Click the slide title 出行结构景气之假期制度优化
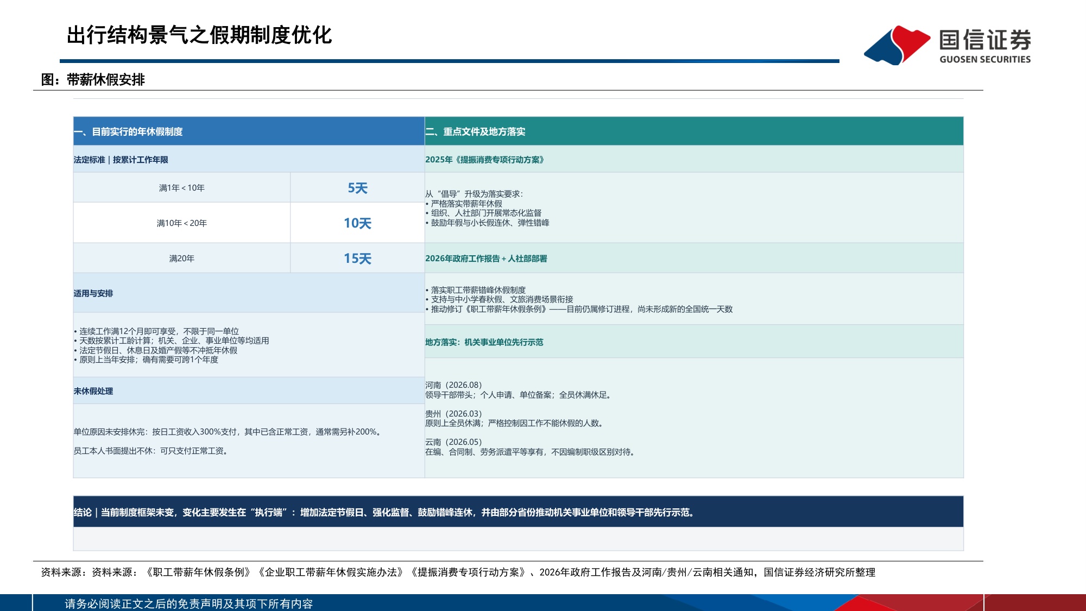 pyautogui.click(x=199, y=35)
